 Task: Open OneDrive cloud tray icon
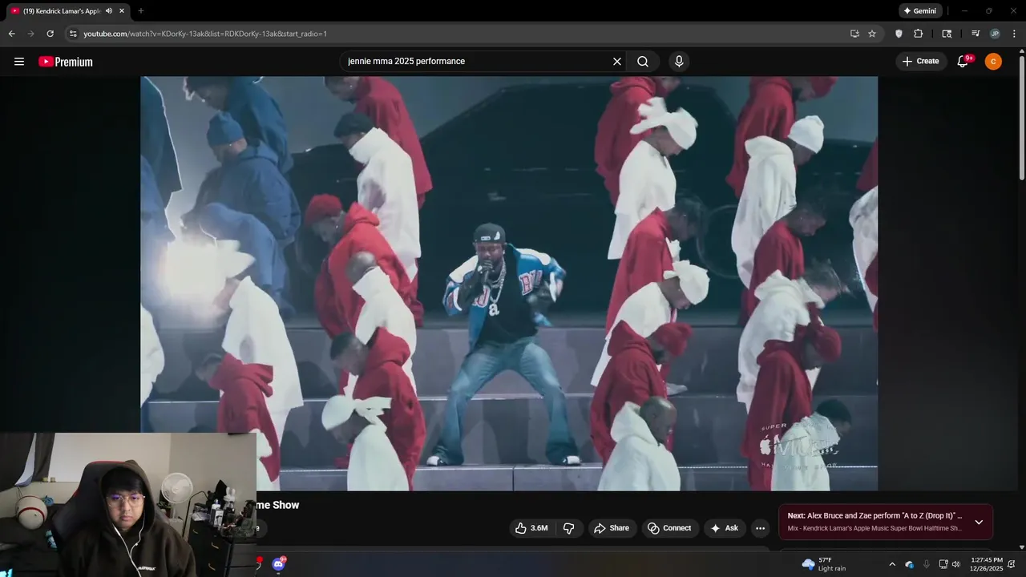(x=910, y=564)
